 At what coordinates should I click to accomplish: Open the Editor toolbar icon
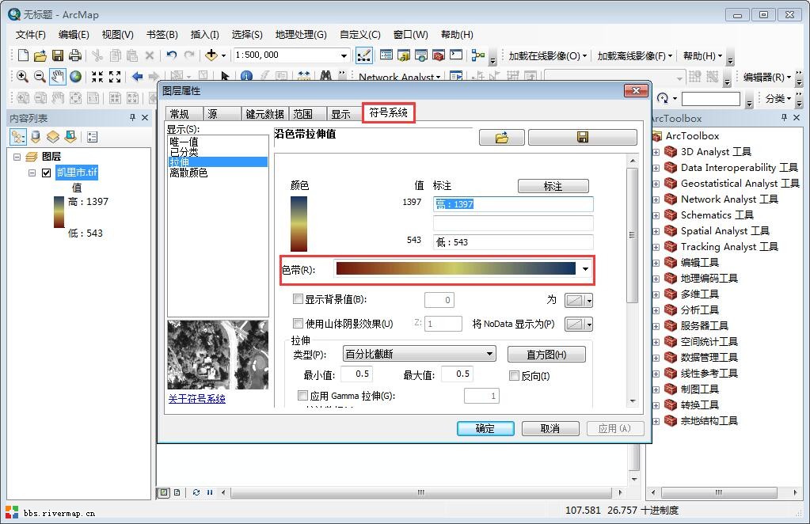pos(364,55)
